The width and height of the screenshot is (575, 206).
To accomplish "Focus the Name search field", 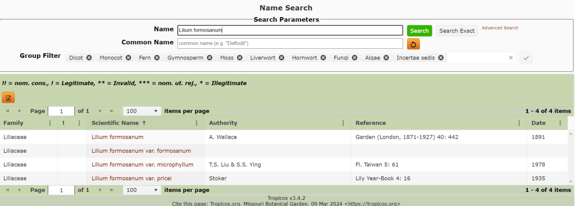I will click(290, 30).
